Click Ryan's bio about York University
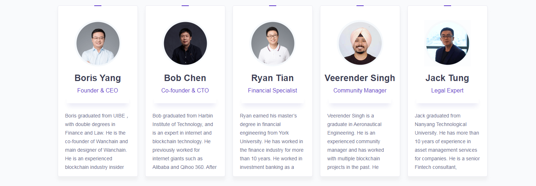 (x=273, y=141)
